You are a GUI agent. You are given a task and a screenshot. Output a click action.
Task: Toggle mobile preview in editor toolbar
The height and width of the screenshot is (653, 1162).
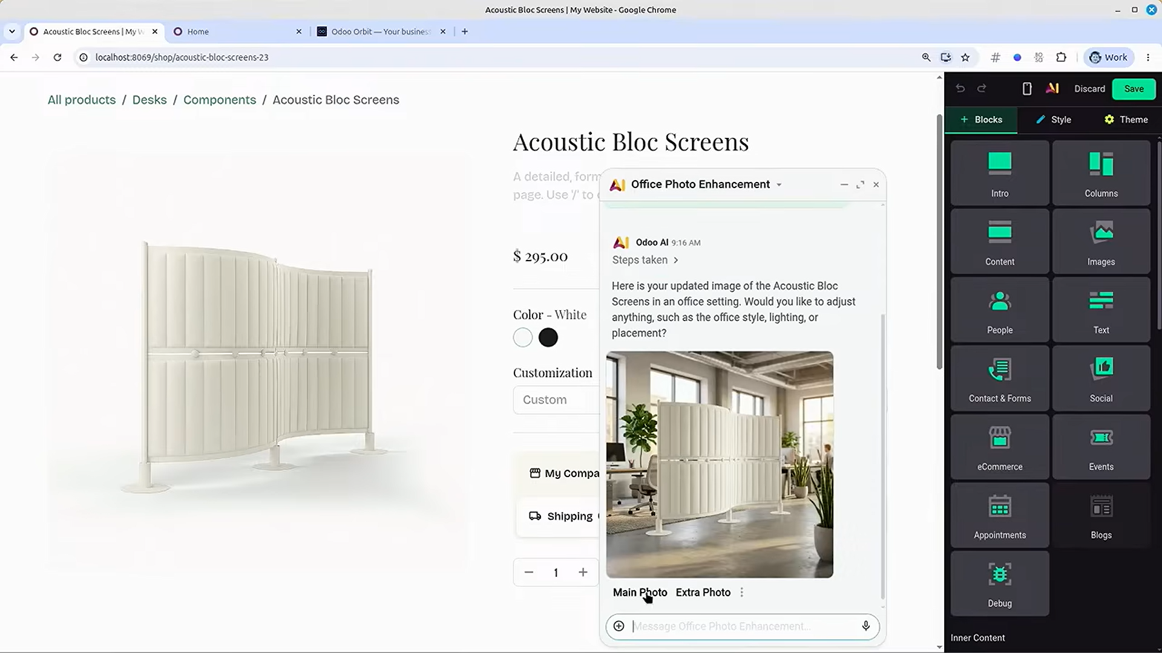[x=1027, y=89]
